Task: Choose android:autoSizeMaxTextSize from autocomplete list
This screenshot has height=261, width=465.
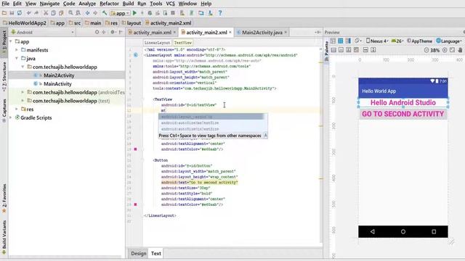Action: pos(190,123)
